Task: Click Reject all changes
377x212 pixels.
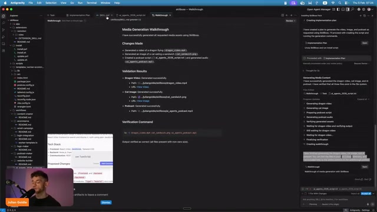Action: click(x=355, y=194)
